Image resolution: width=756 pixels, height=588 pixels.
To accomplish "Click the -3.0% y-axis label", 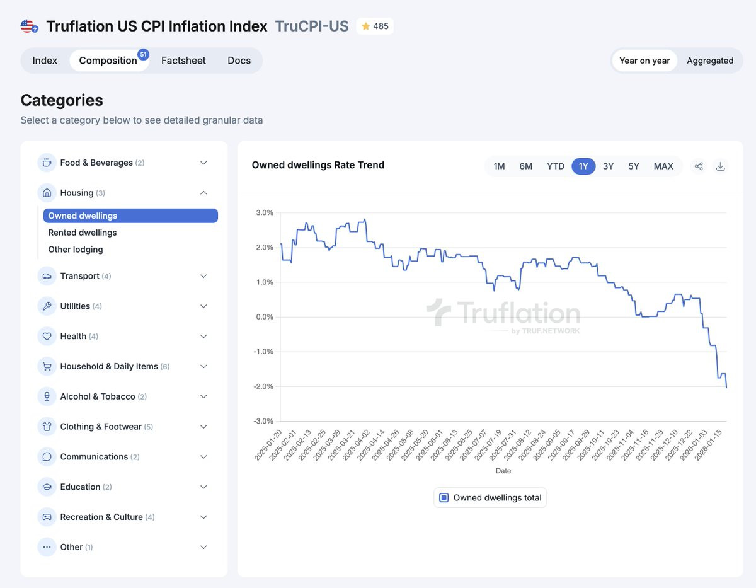I will pyautogui.click(x=263, y=421).
